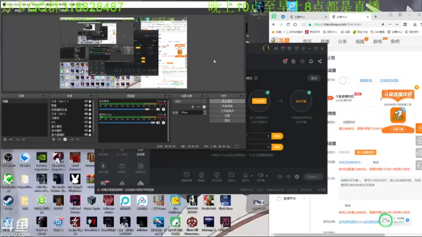The image size is (422, 237).
Task: Reload the page in the browser
Action: [288, 24]
